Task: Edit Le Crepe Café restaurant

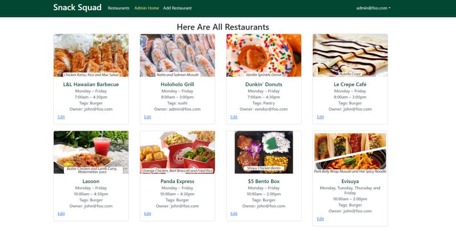Action: 320,117
